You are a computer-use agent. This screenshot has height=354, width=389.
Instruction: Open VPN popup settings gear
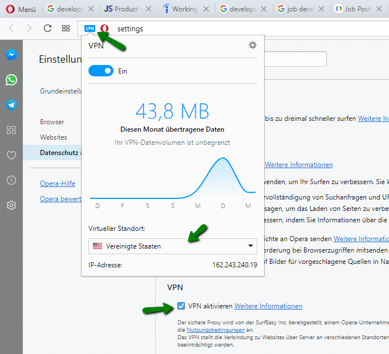253,45
